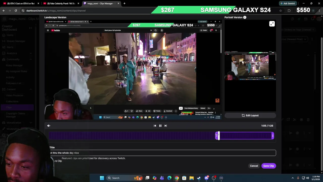Open Steam from the taskbar
The width and height of the screenshot is (323, 182).
(x=199, y=178)
